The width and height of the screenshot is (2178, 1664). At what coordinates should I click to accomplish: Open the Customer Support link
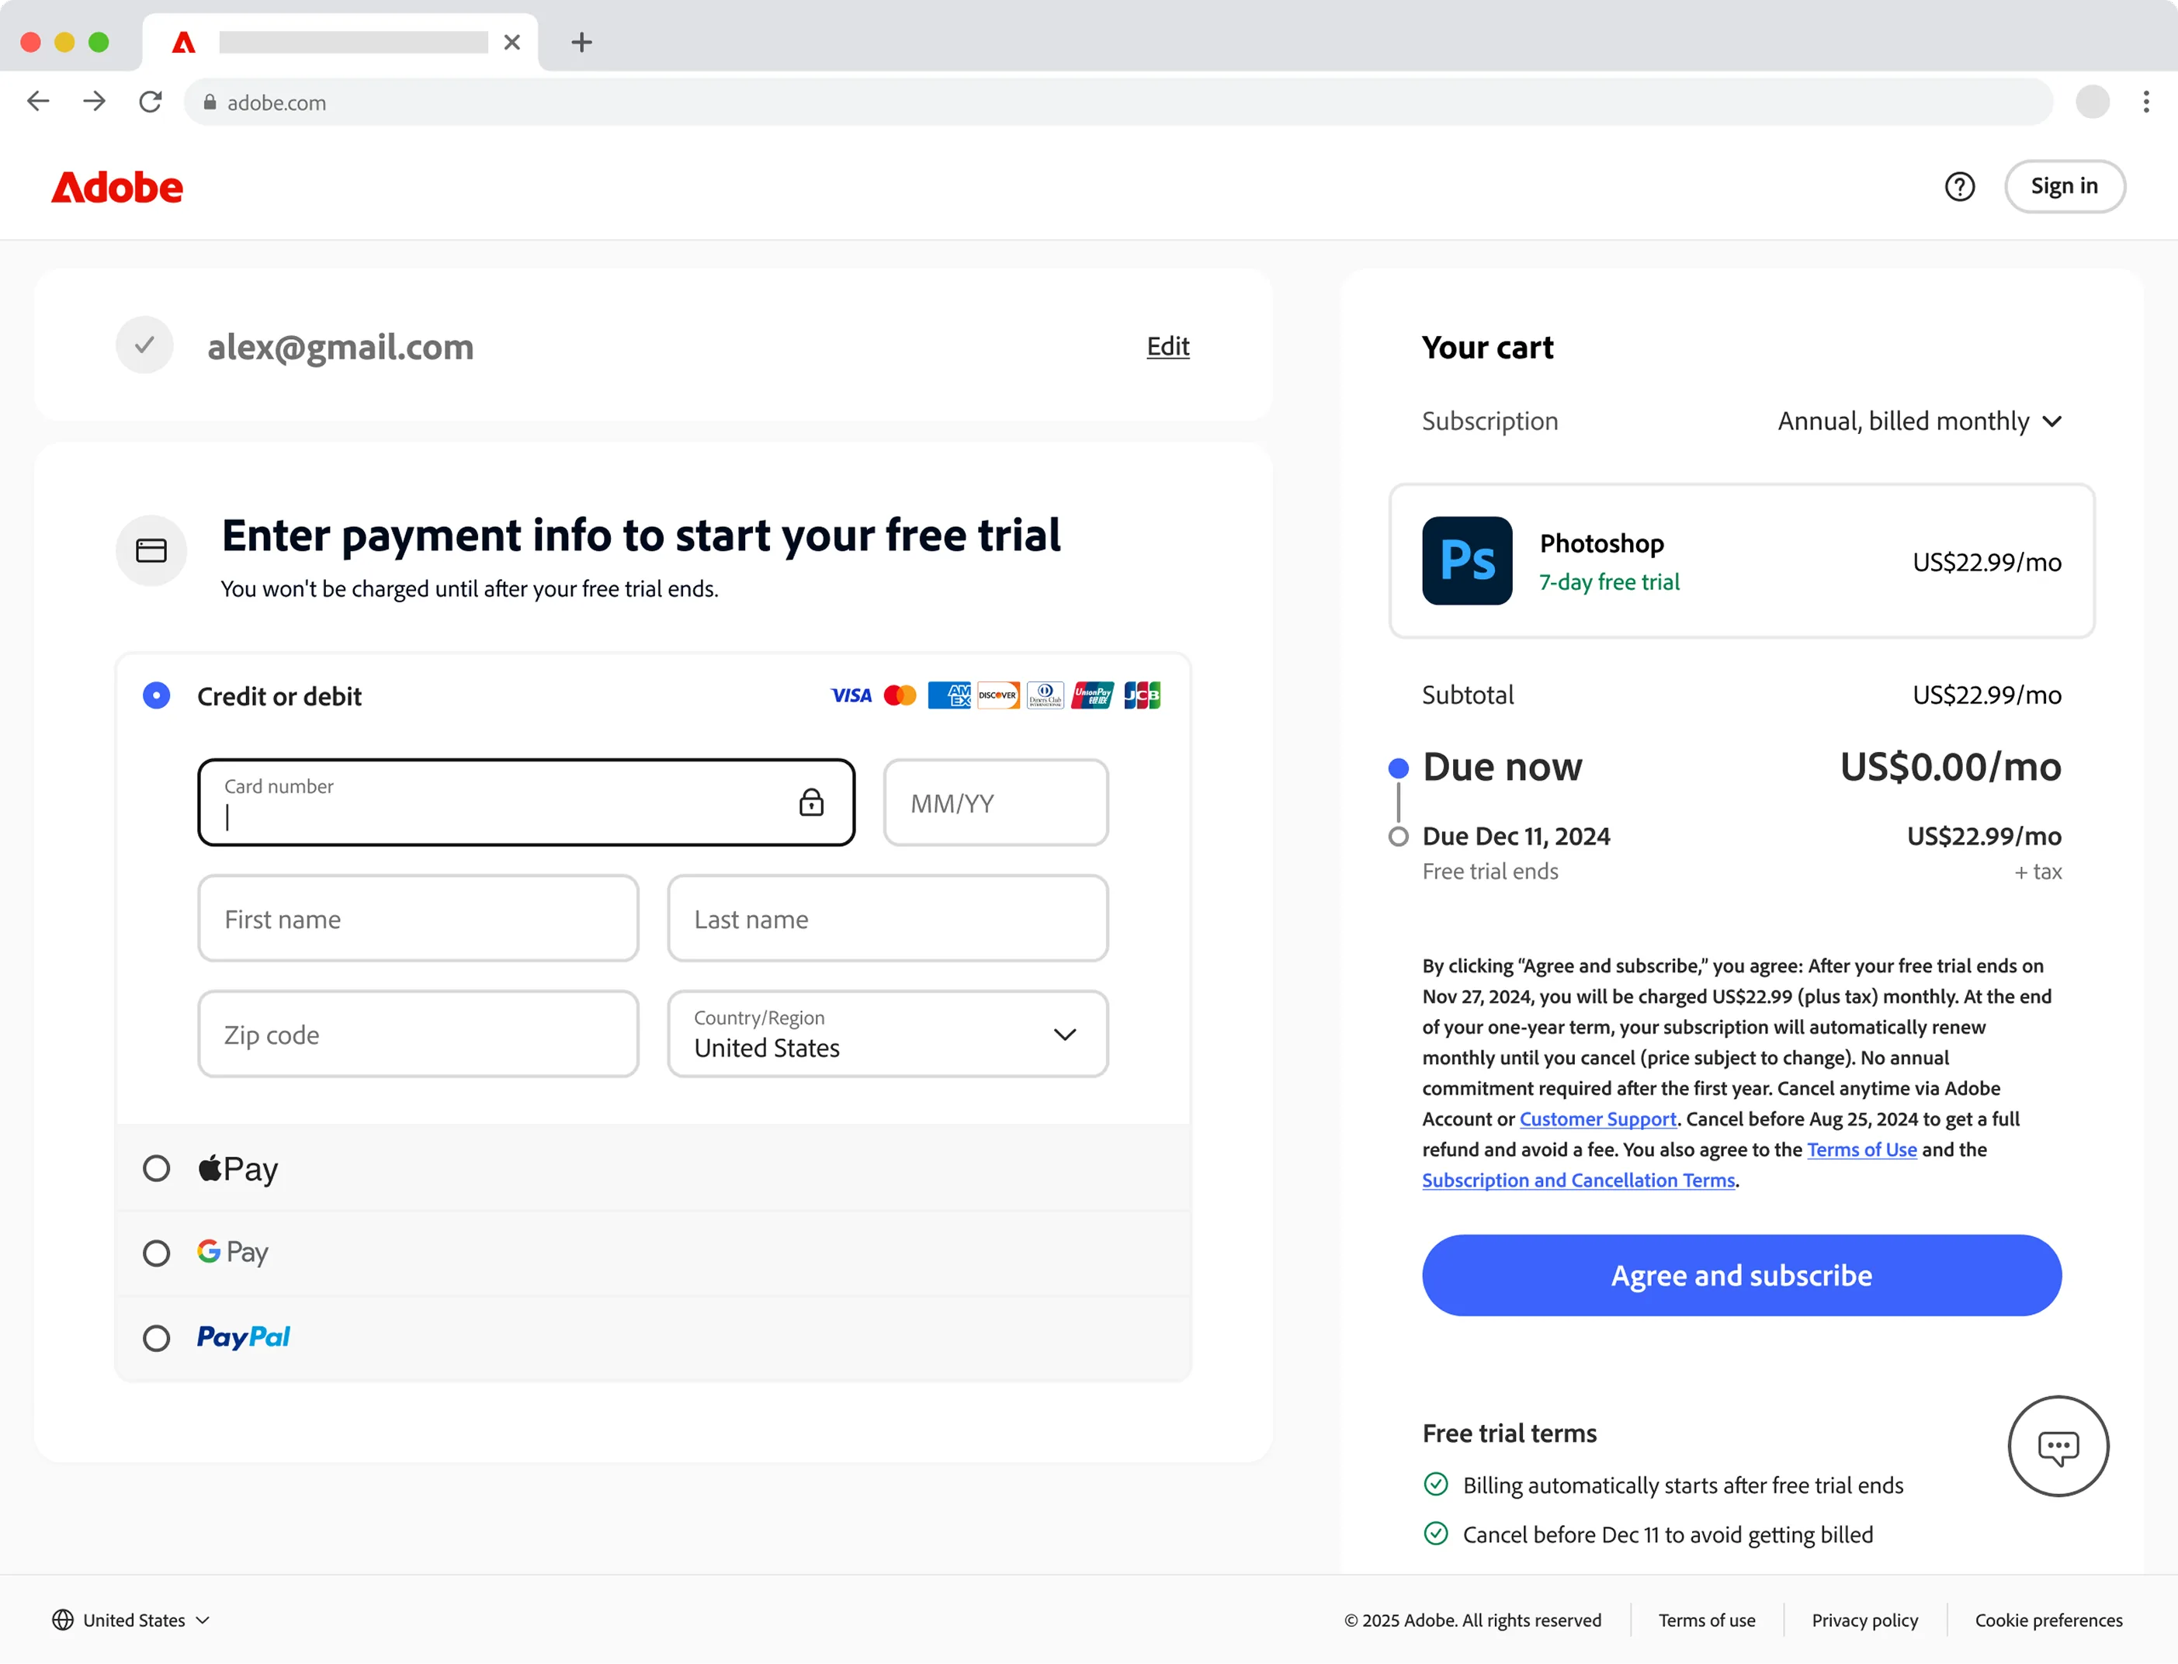pos(1597,1119)
